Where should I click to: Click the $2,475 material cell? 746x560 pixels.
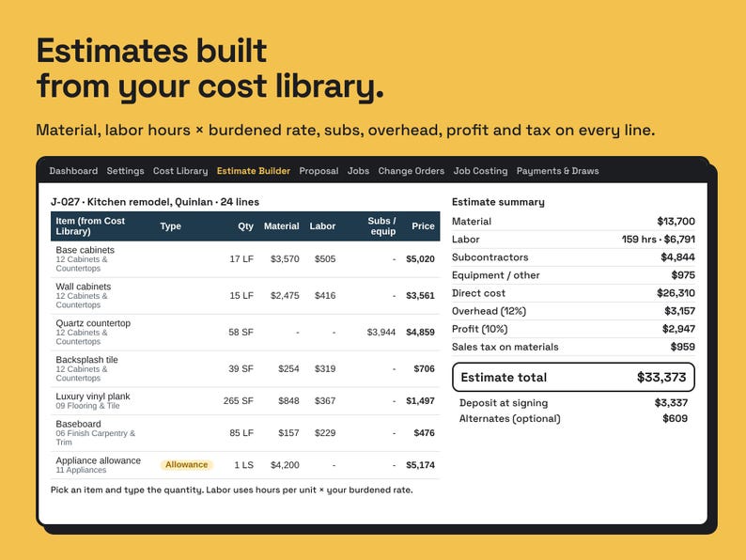click(x=285, y=295)
